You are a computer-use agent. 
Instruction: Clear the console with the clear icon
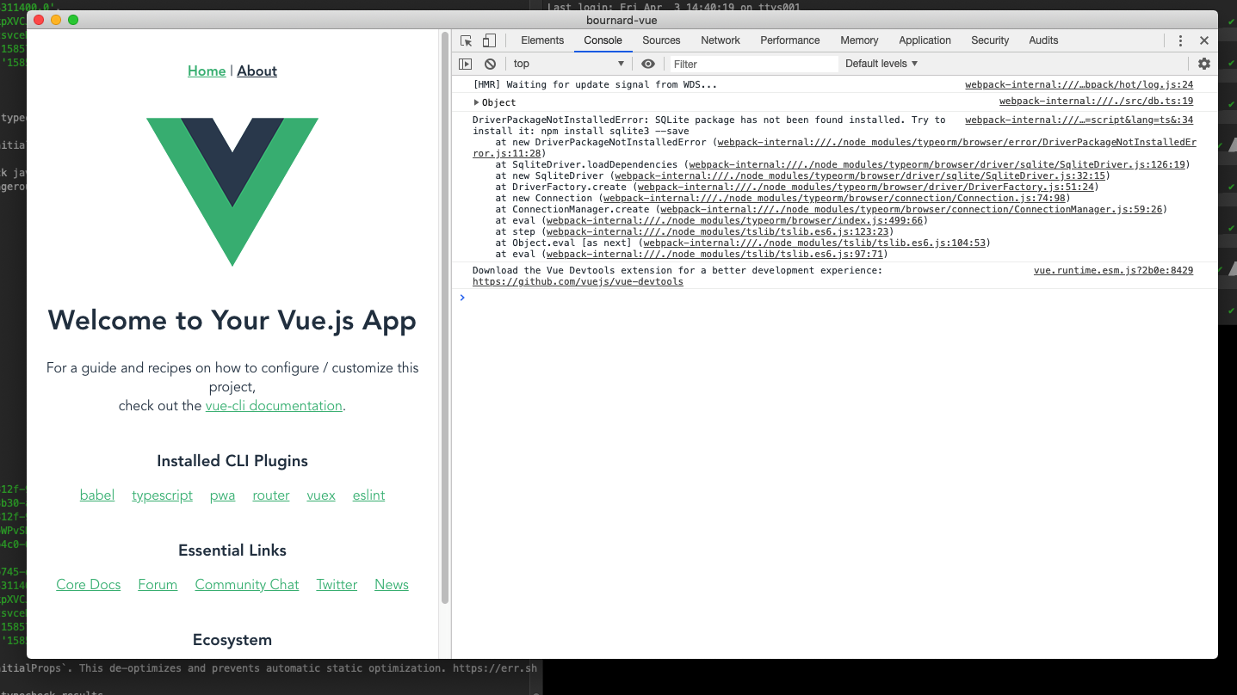coord(490,63)
